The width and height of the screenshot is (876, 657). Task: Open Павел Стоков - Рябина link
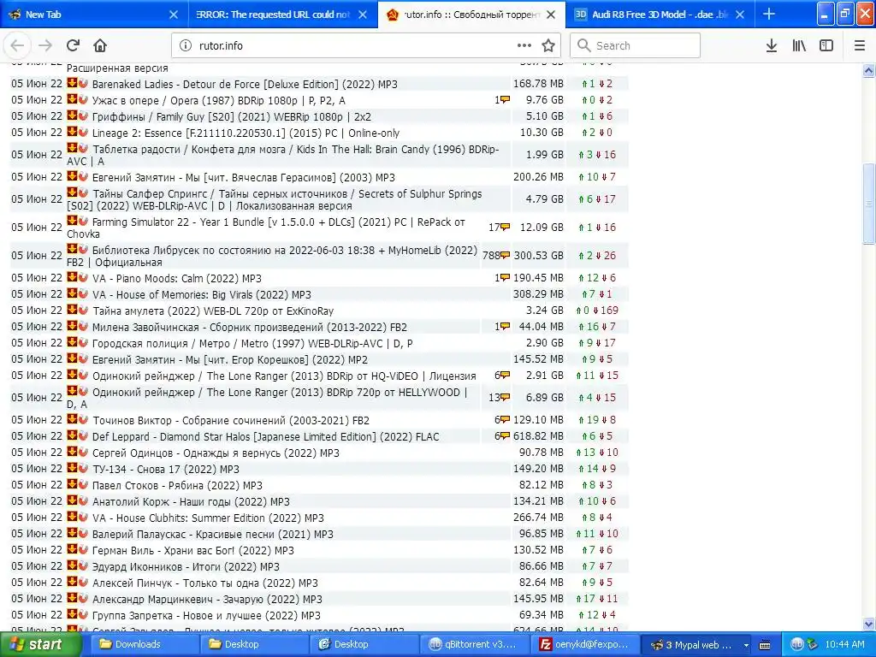click(x=177, y=485)
